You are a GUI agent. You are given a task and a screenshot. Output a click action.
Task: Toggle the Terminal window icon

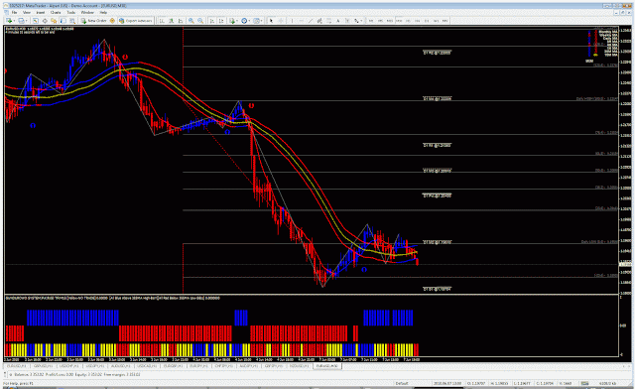pyautogui.click(x=63, y=21)
